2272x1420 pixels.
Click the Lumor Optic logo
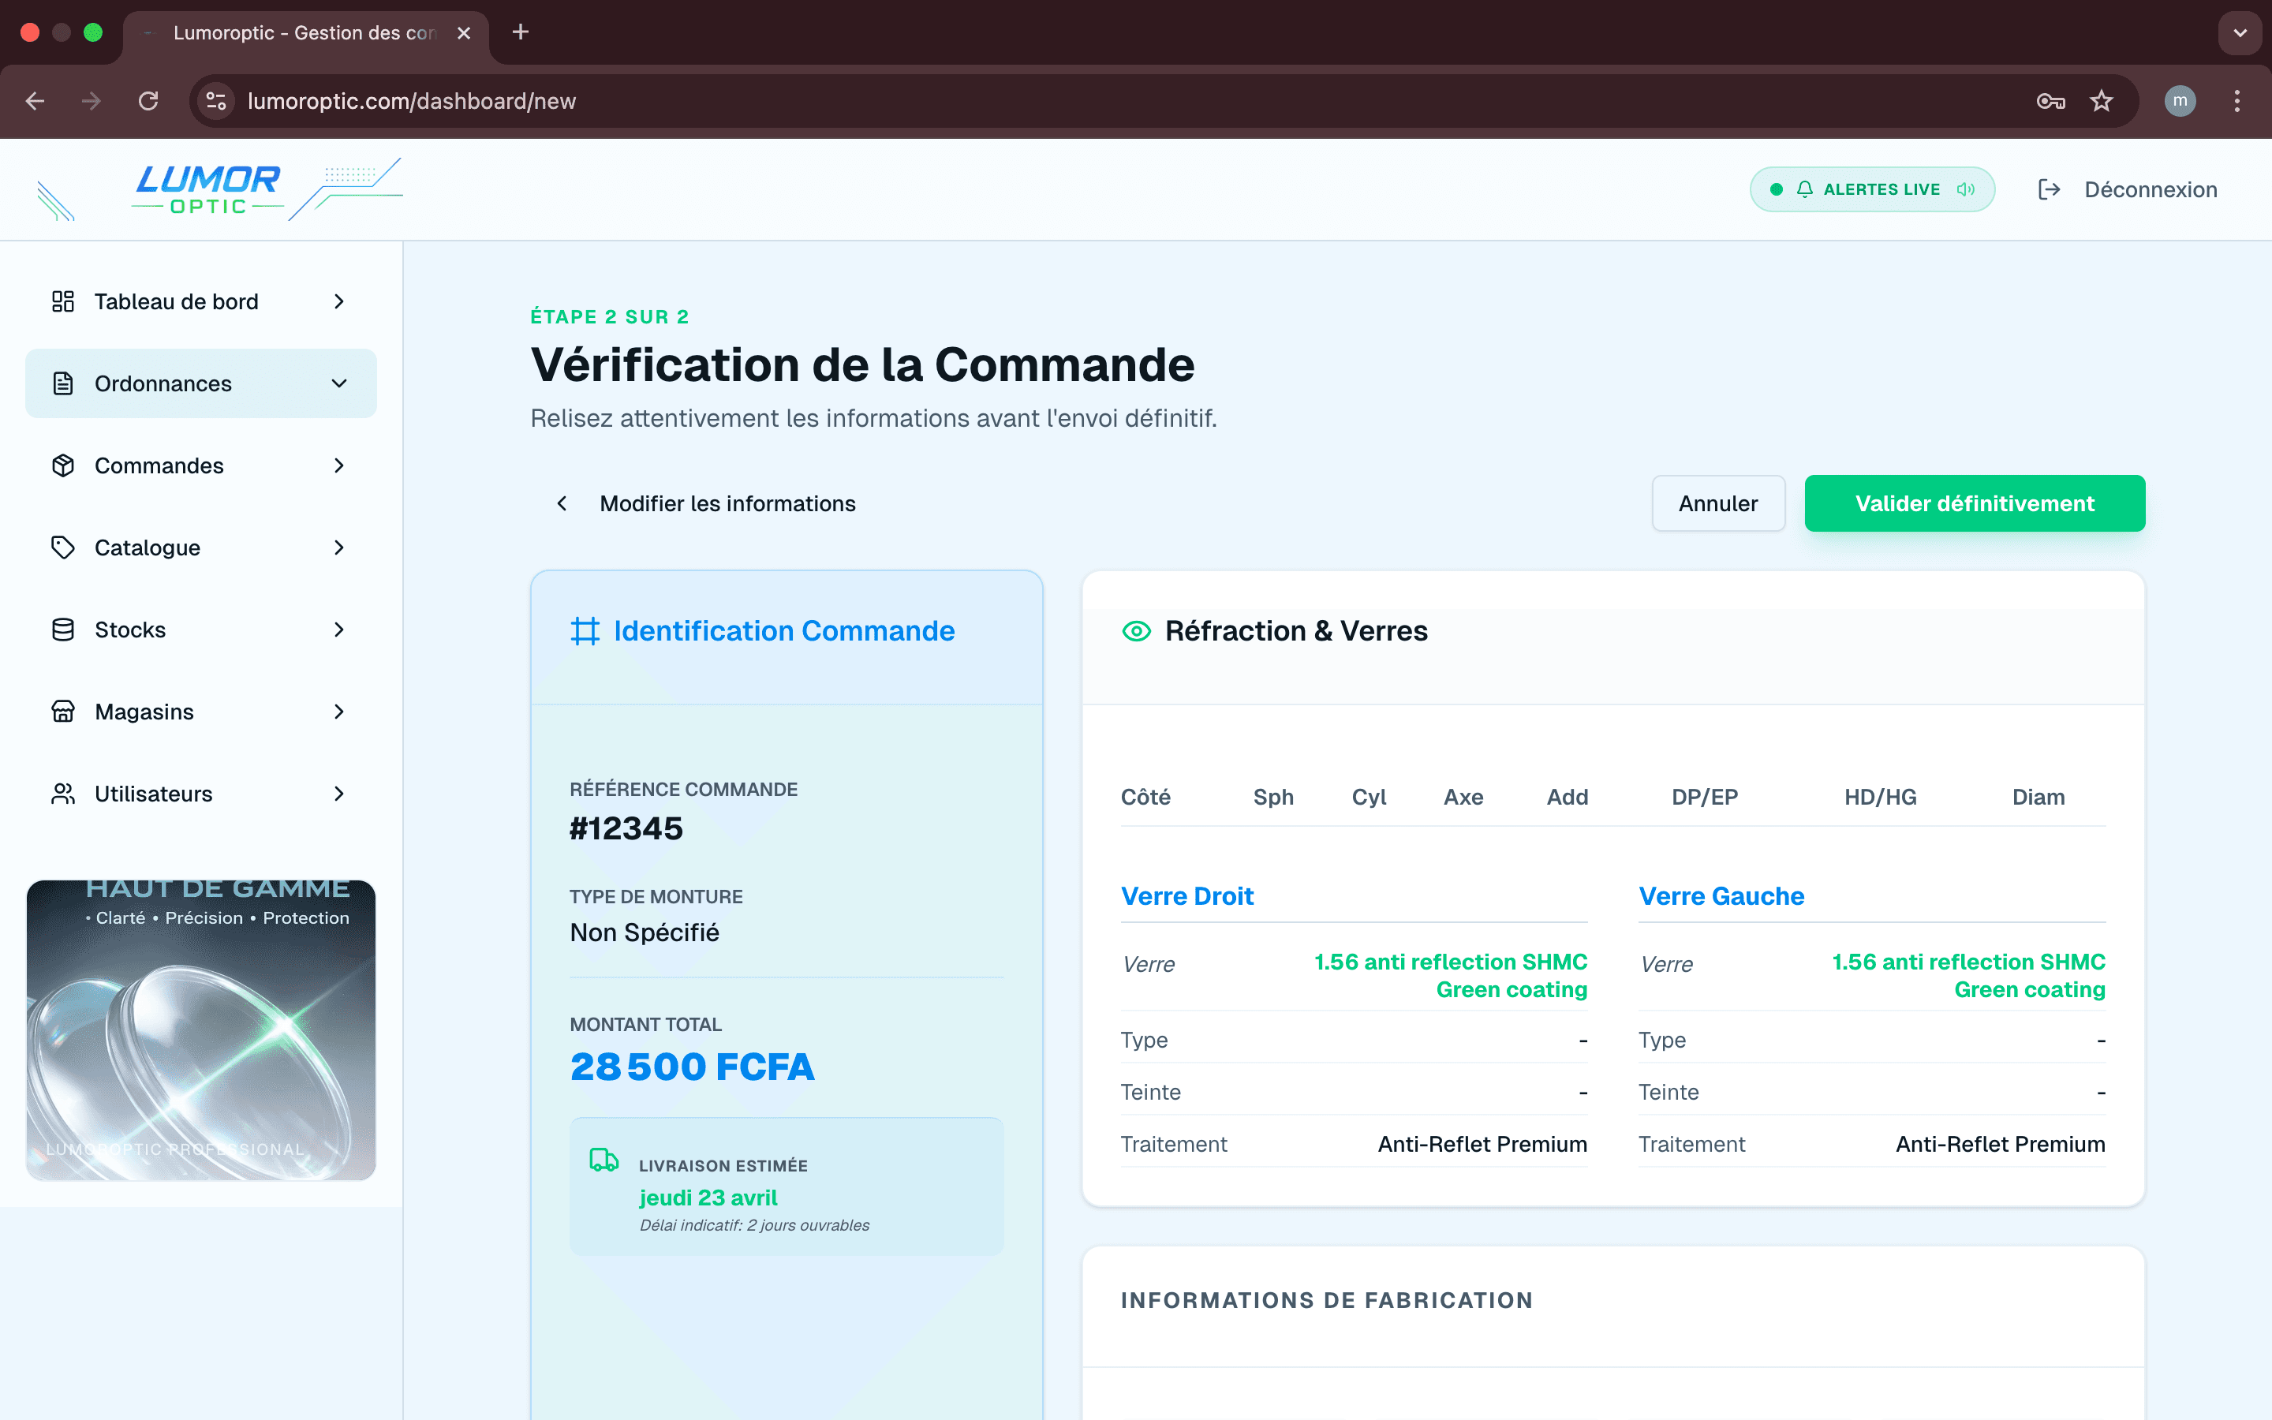208,189
